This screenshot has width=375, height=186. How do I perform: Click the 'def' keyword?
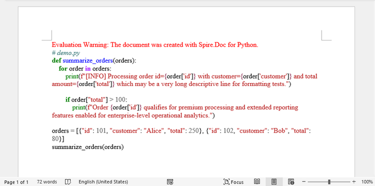pyautogui.click(x=56, y=60)
